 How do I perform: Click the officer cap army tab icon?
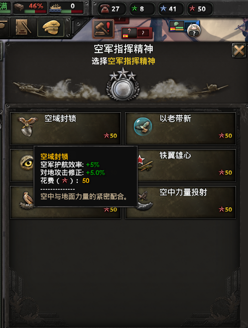pyautogui.click(x=51, y=27)
